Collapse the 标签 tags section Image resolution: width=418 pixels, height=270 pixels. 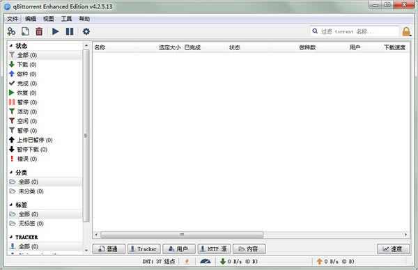pyautogui.click(x=11, y=205)
